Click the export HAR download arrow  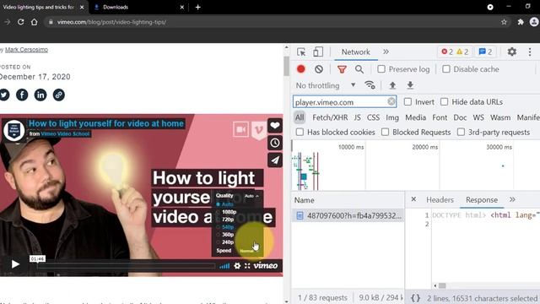coord(410,85)
